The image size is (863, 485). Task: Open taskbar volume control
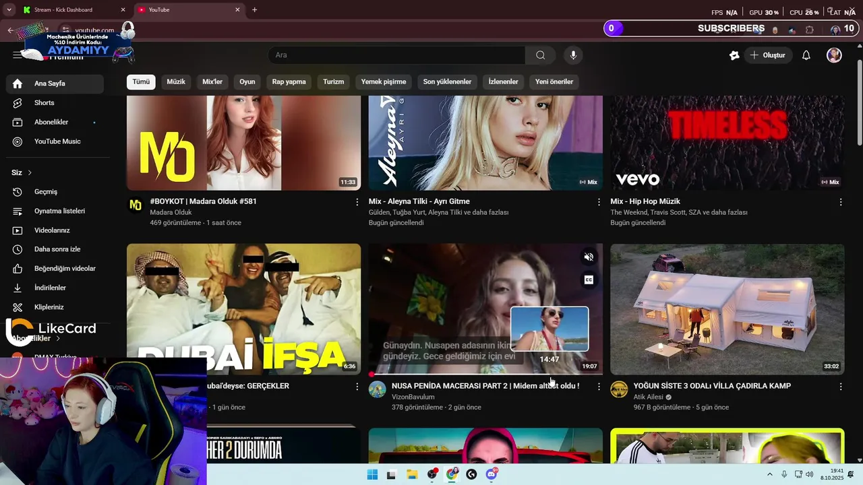point(809,475)
